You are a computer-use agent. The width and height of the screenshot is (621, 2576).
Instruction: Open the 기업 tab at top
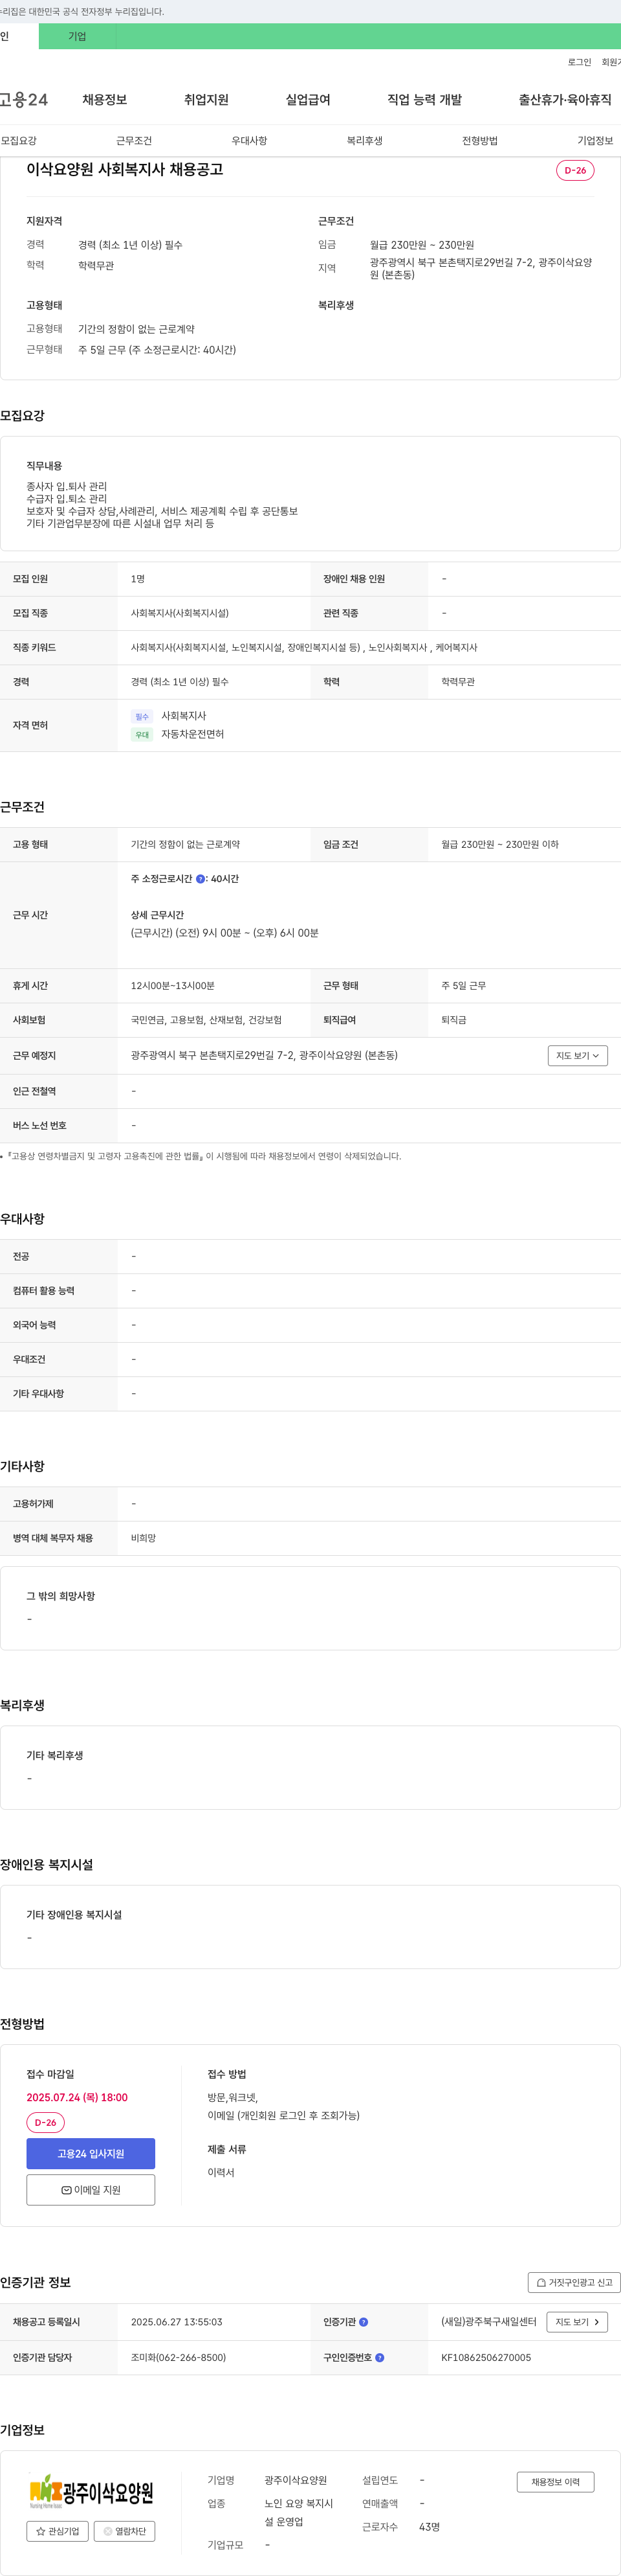77,36
